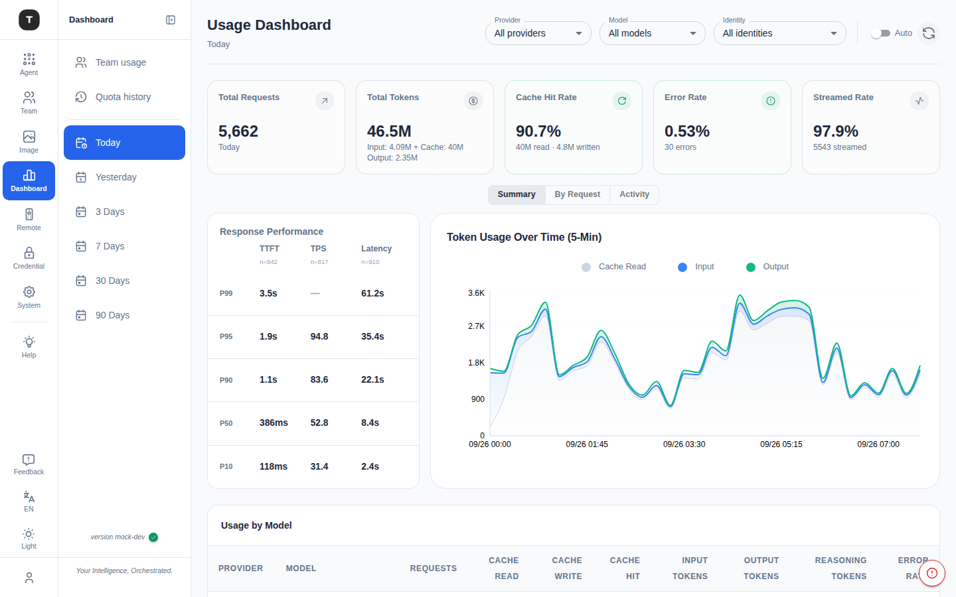Open the Provider dropdown
The image size is (956, 597).
(x=538, y=33)
